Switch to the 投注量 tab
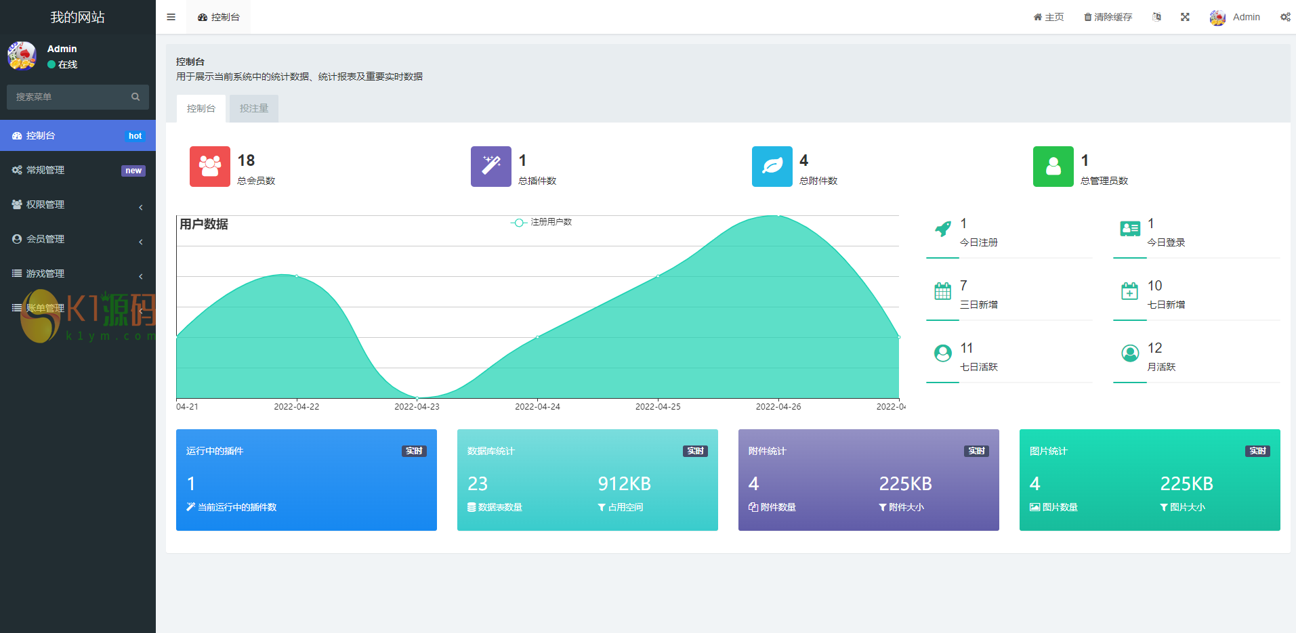 253,108
